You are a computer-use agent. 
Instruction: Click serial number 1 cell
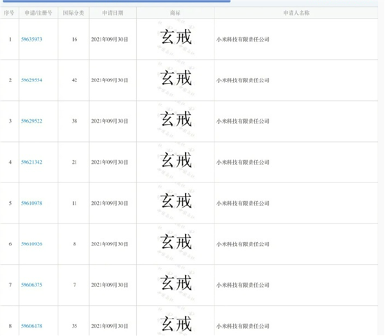click(10, 39)
